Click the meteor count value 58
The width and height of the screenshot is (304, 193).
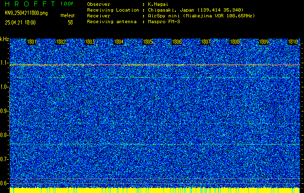[70, 23]
